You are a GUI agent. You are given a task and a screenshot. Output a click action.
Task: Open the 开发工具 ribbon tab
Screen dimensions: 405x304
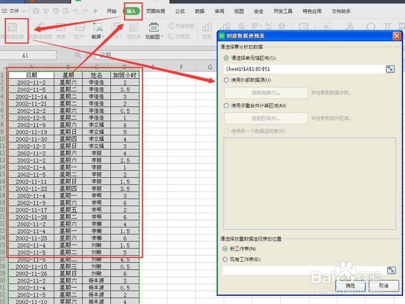(x=283, y=11)
